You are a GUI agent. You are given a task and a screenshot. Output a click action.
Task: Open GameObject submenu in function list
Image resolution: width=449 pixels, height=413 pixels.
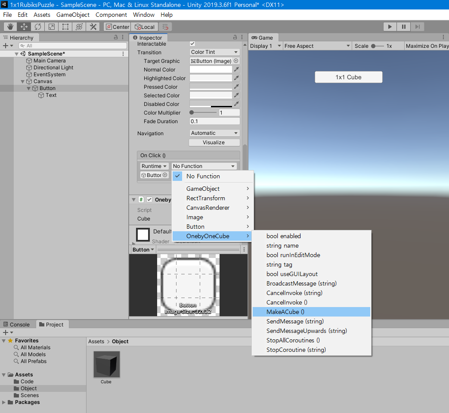tap(212, 189)
